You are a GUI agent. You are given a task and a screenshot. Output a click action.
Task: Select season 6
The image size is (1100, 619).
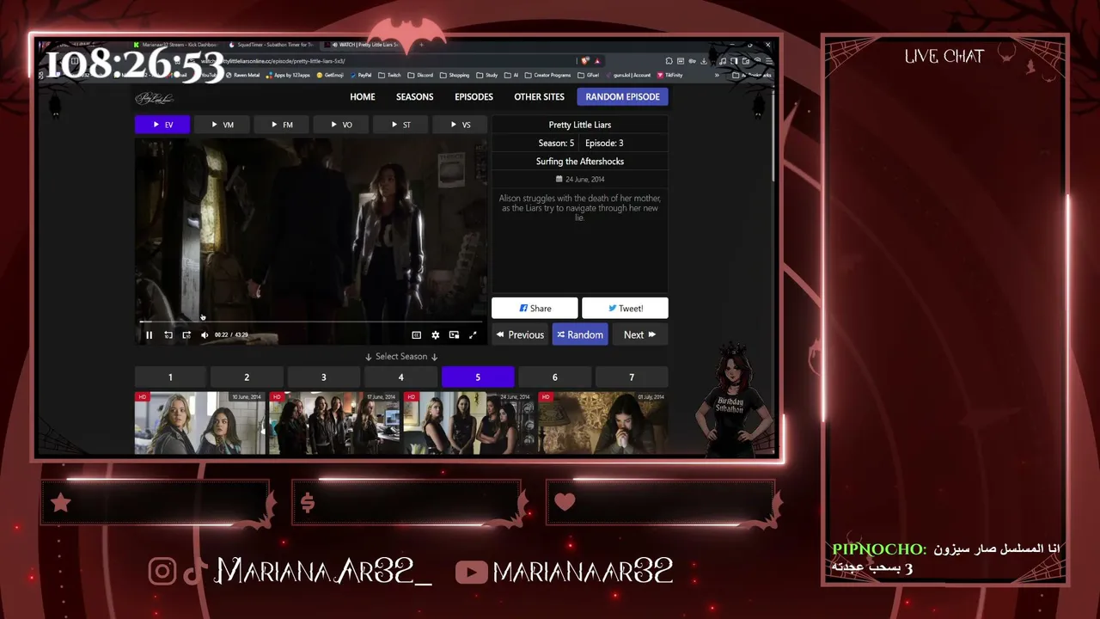554,377
